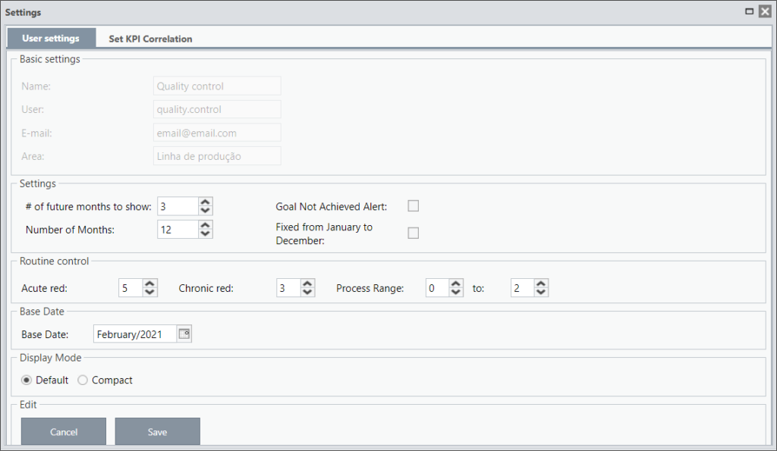Image resolution: width=777 pixels, height=451 pixels.
Task: Click the Area field Linha de produção
Action: [x=217, y=156]
